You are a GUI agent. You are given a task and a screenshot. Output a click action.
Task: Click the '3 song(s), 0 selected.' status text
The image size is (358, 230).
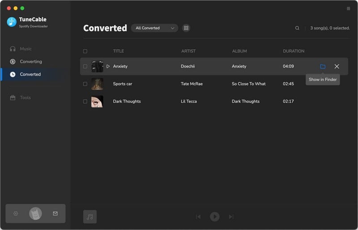click(330, 28)
